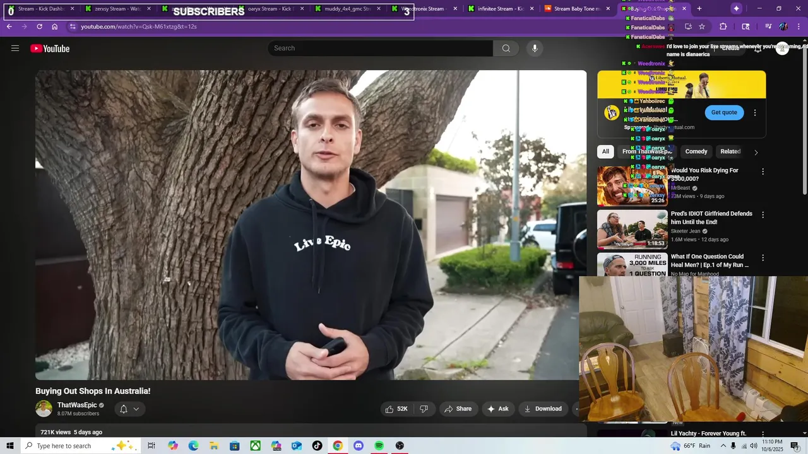Launch Microsoft Edge from taskbar

coord(193,446)
